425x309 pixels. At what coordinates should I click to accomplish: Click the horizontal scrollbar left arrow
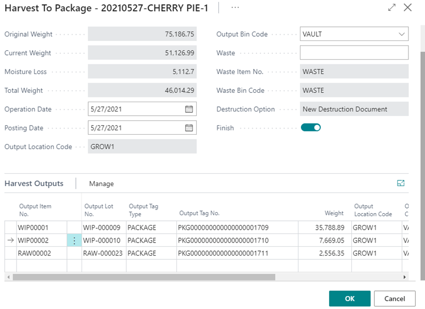click(8, 277)
